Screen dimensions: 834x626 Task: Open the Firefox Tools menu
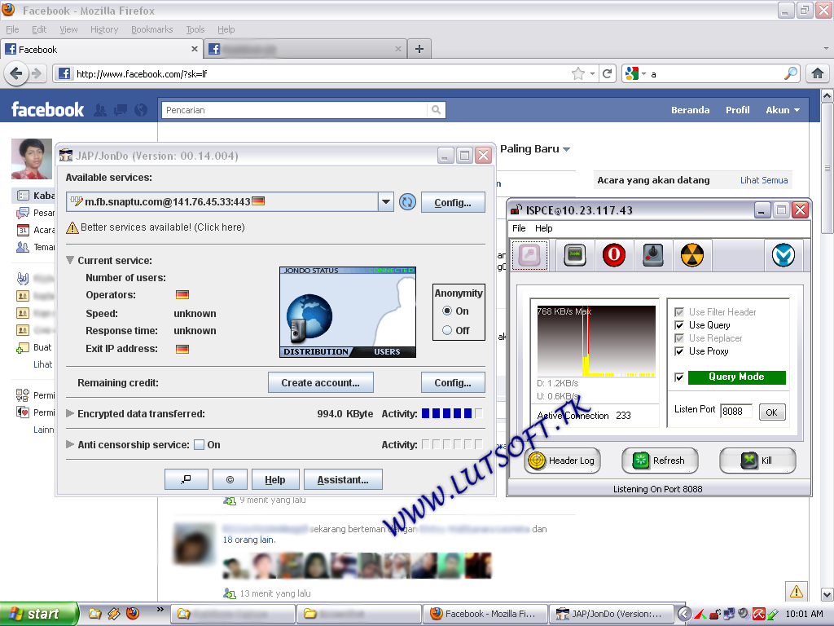point(195,30)
